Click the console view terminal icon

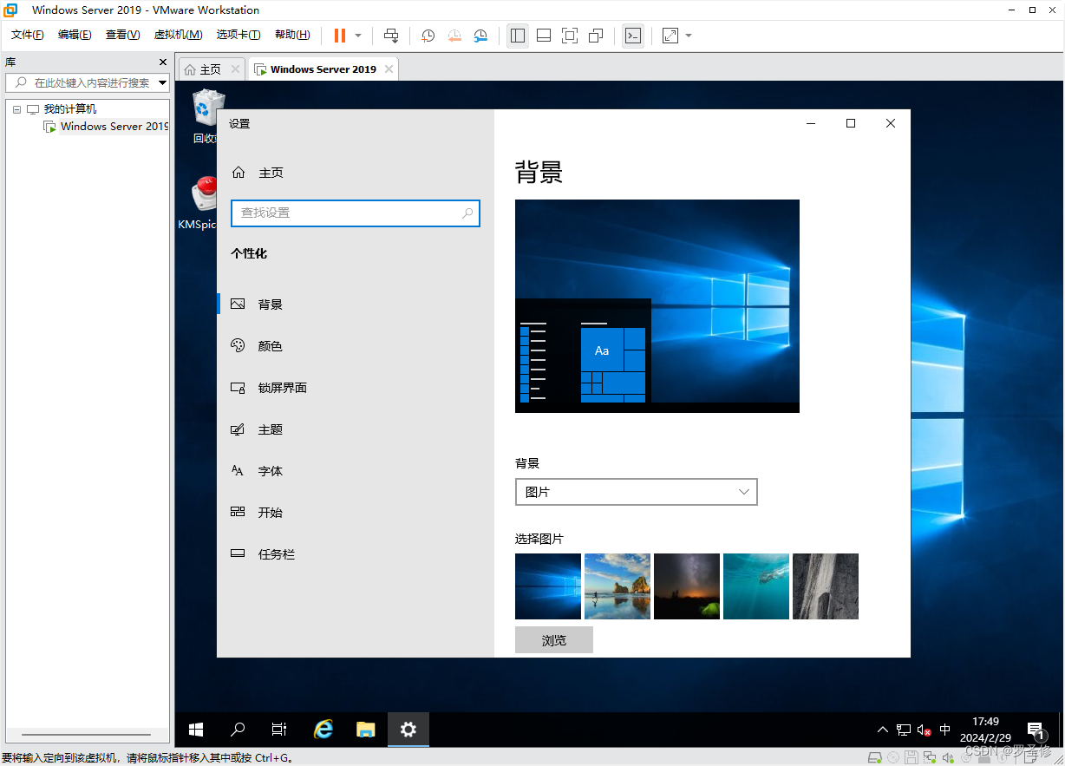633,36
